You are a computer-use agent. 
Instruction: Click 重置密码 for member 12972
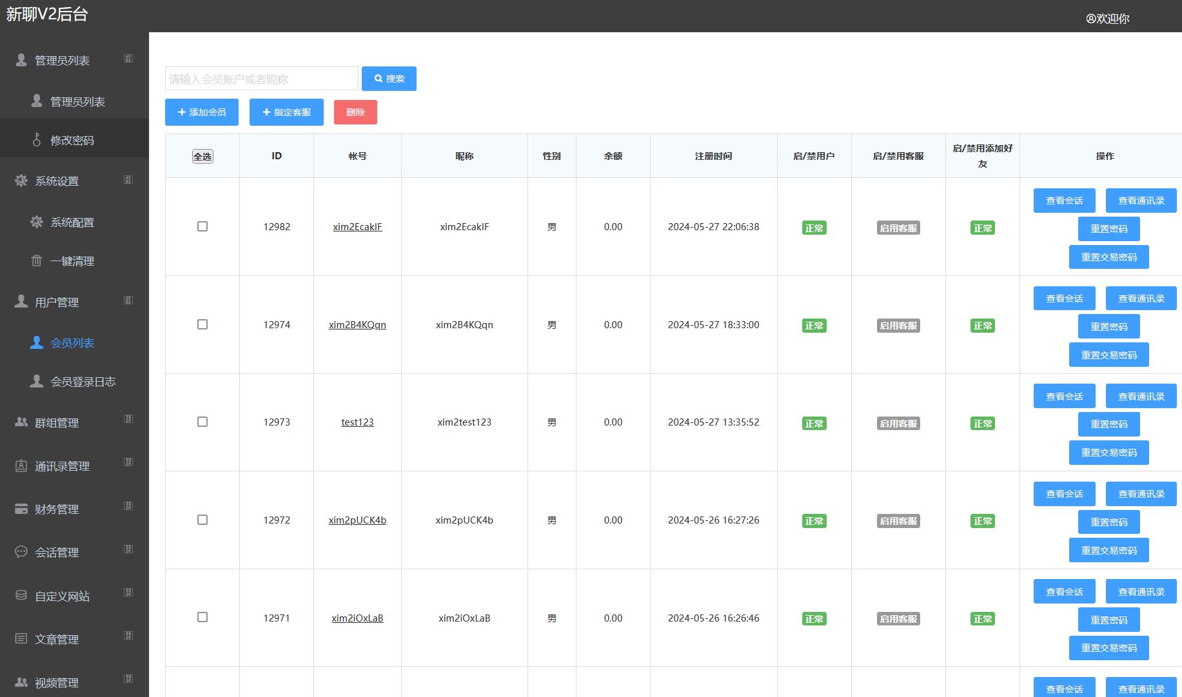pos(1108,522)
